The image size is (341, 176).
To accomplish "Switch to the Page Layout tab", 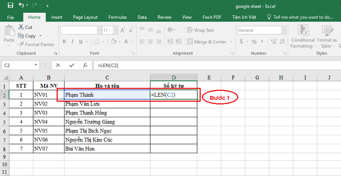I will coord(85,17).
